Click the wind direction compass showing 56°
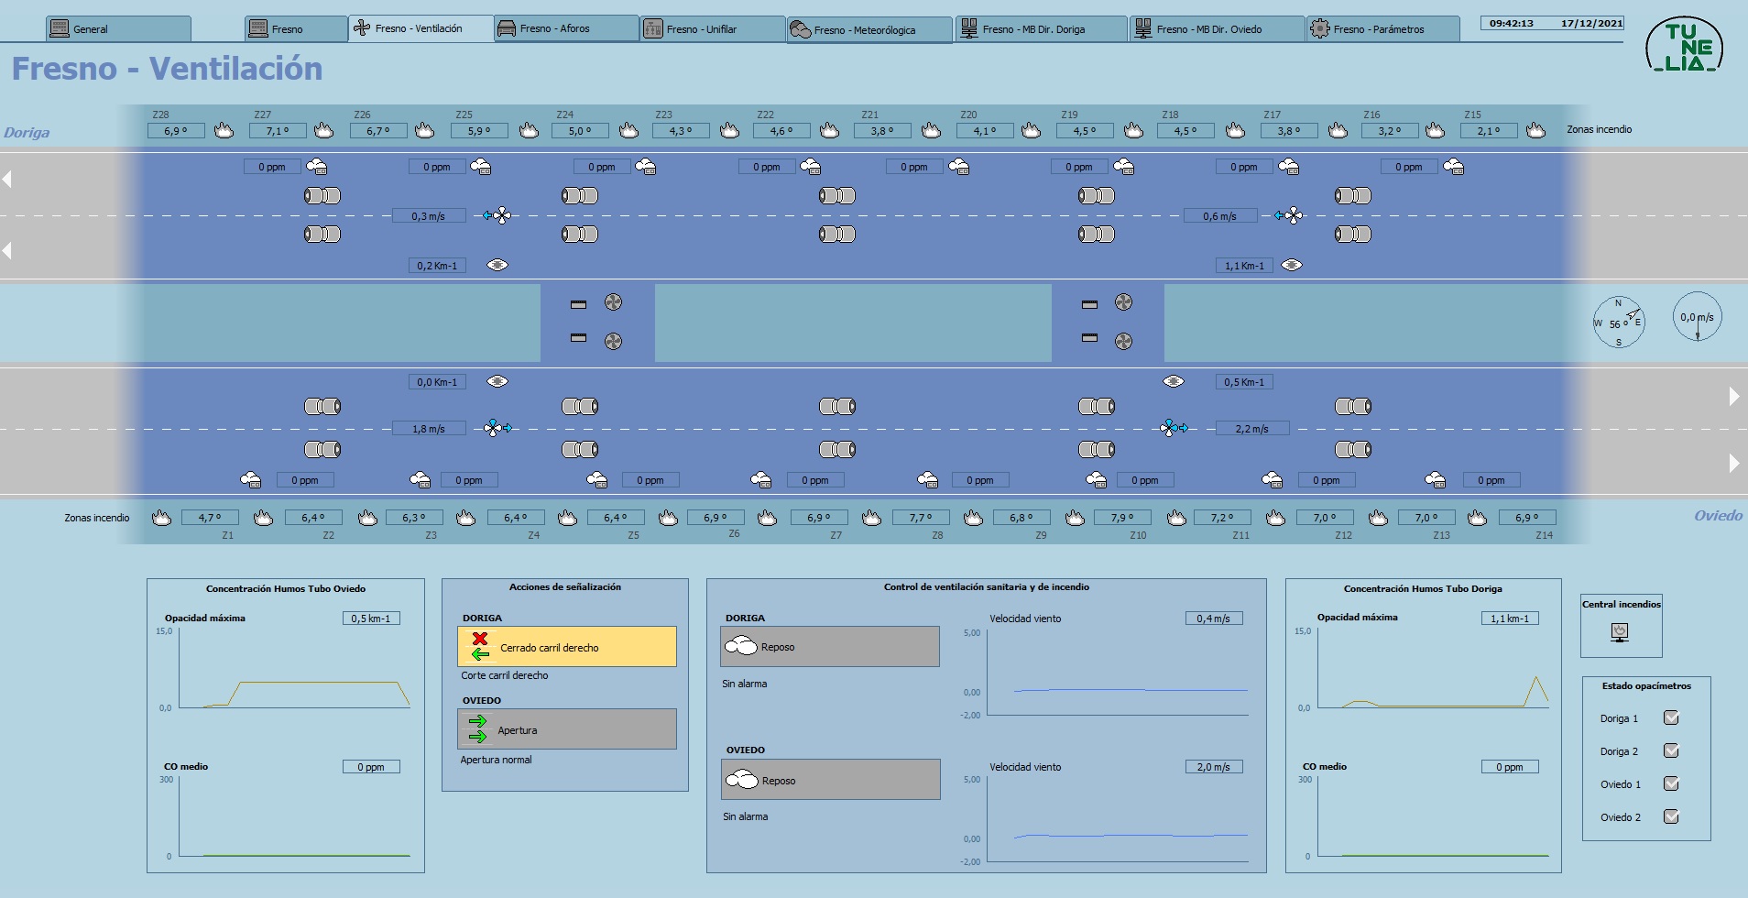 1619,323
